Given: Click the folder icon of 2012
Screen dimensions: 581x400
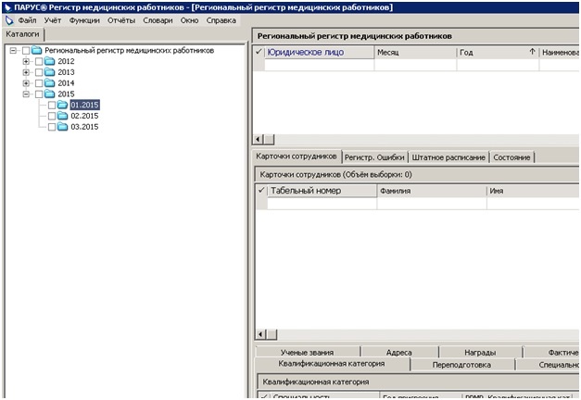Looking at the screenshot, I should coord(49,61).
